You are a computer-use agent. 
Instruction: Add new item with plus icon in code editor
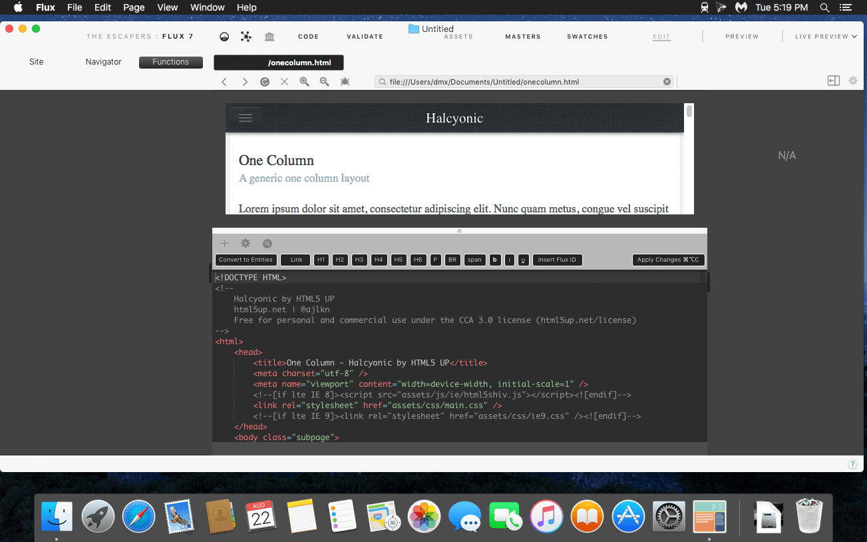click(225, 244)
